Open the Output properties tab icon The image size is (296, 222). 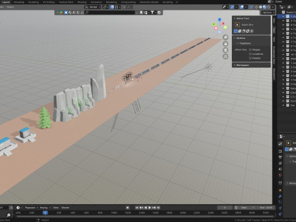point(280,157)
